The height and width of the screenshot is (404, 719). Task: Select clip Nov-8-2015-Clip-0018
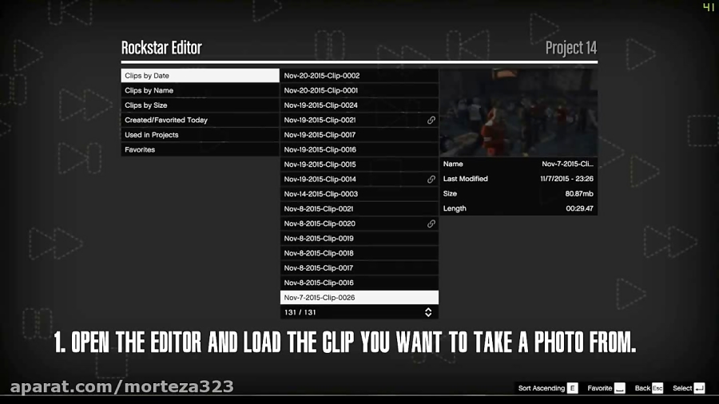coord(359,253)
